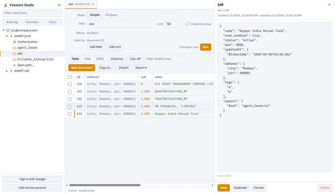Open the agent_leads collection
This screenshot has width=335, height=194.
click(28, 48)
